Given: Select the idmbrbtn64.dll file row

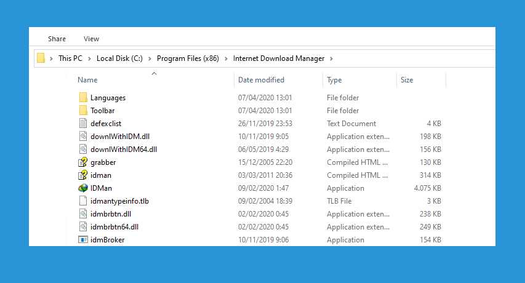Looking at the screenshot, I should pos(114,227).
